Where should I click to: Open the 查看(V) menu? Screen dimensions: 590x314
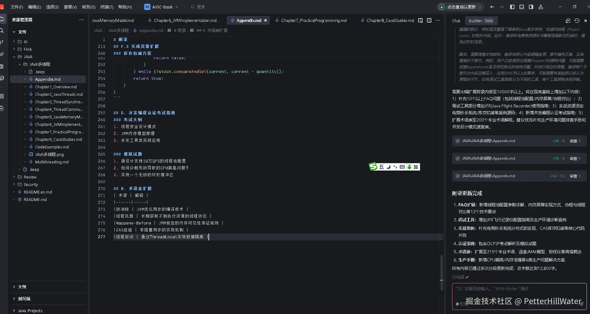click(x=70, y=7)
